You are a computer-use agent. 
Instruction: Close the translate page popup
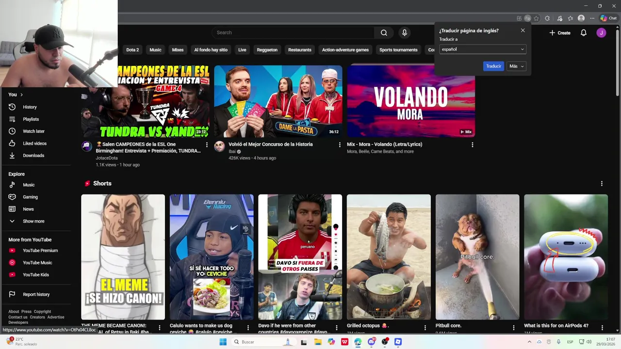pos(523,31)
